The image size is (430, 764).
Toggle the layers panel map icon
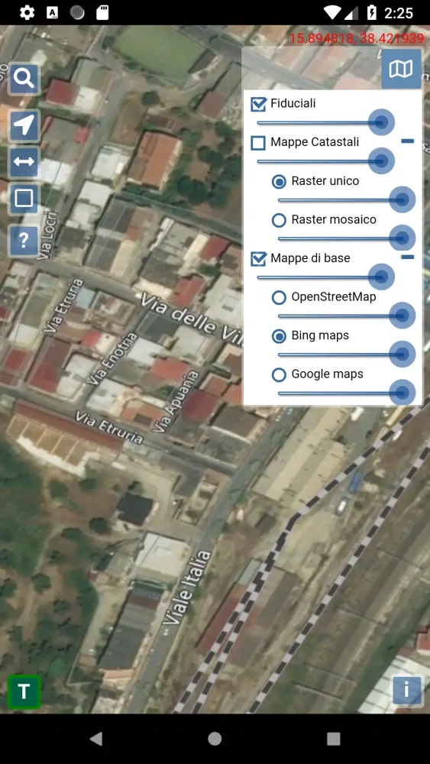click(401, 69)
